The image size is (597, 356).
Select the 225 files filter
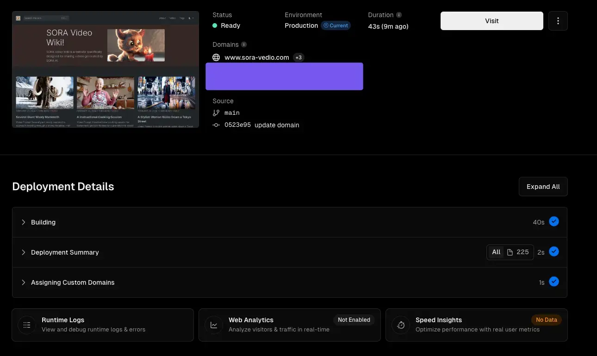point(518,252)
